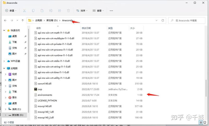
Task: Select 音乐 under 此电脑
Action: (x=14, y=97)
